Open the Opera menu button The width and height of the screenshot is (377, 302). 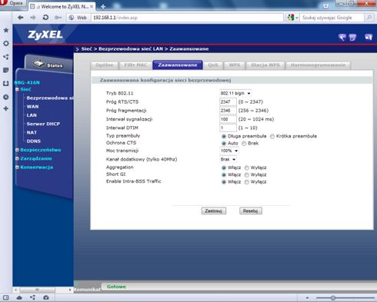(x=12, y=3)
